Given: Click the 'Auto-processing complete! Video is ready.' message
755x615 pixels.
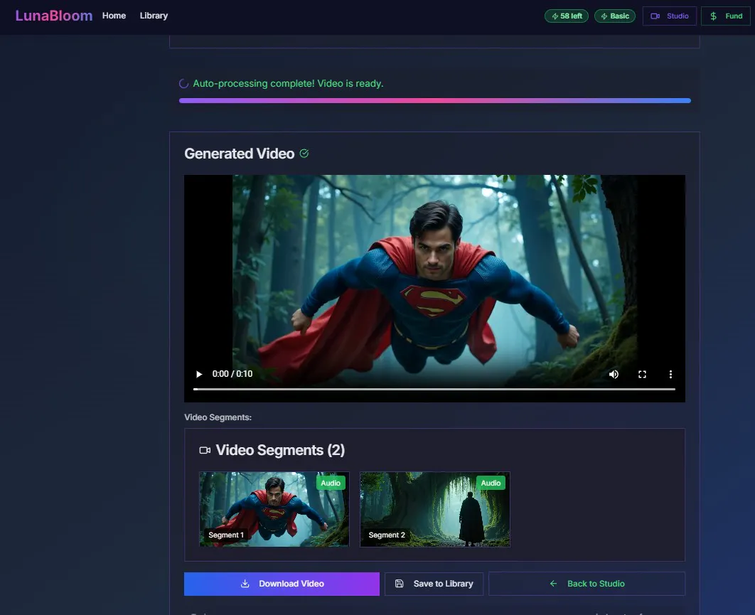Looking at the screenshot, I should [288, 84].
